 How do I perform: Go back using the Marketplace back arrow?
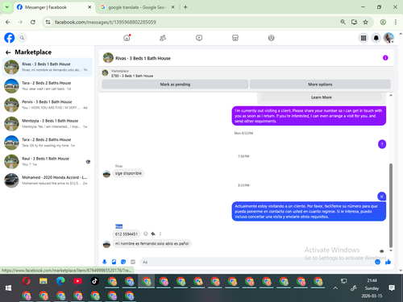tap(8, 52)
